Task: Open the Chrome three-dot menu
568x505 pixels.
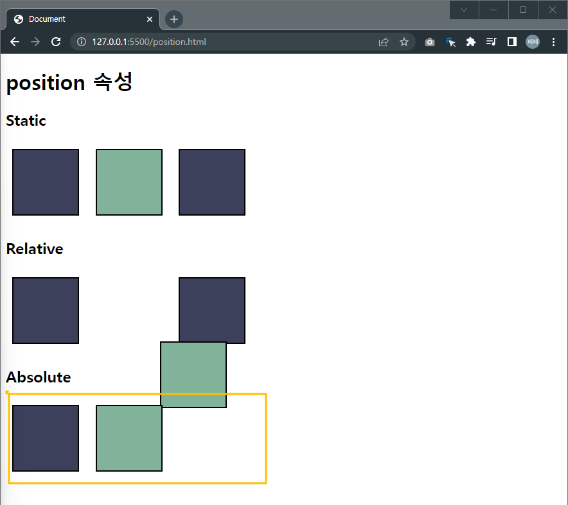Action: coord(554,42)
